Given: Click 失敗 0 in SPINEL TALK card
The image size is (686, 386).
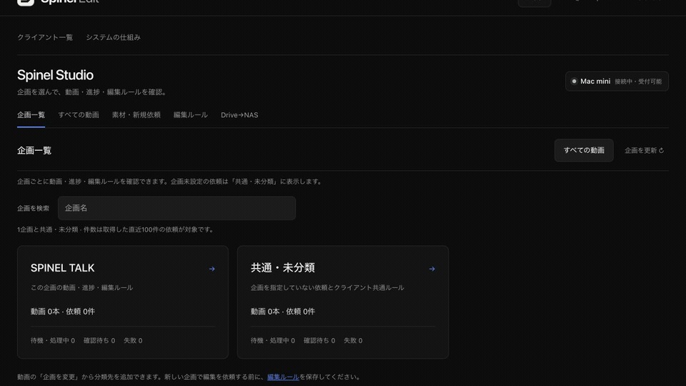Looking at the screenshot, I should tap(133, 340).
